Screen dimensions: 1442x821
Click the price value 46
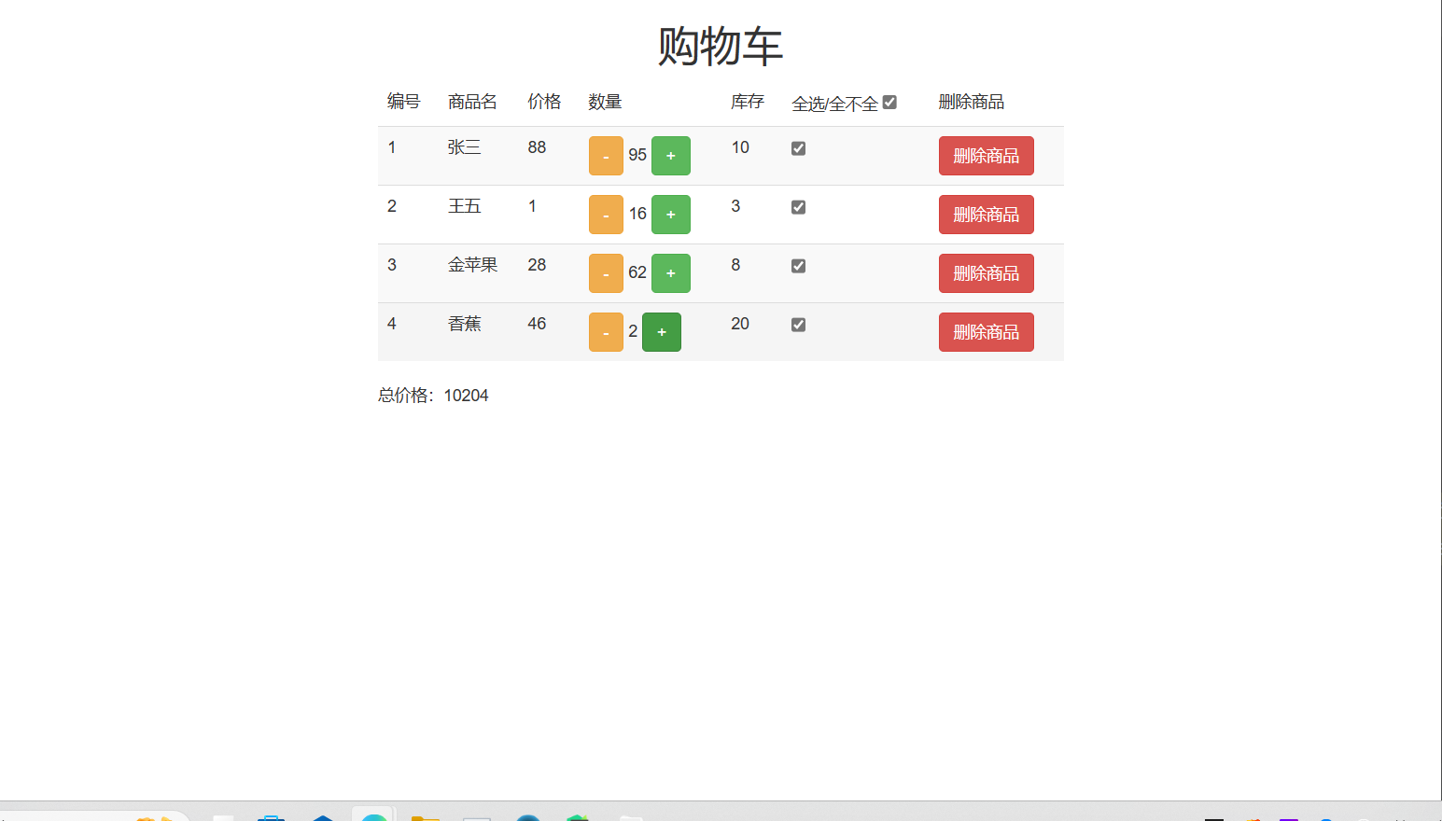tap(537, 324)
